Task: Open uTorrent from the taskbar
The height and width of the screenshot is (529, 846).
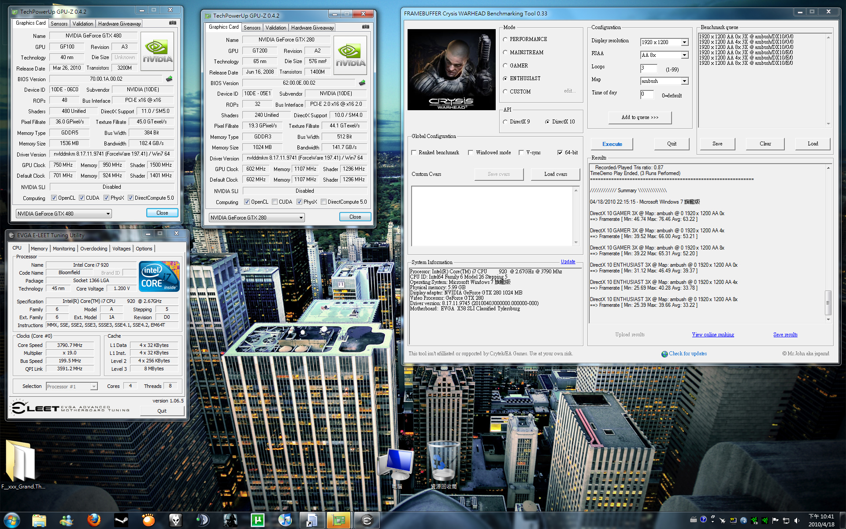Action: (258, 521)
